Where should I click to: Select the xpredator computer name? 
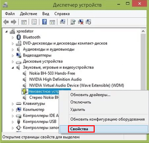[25, 31]
